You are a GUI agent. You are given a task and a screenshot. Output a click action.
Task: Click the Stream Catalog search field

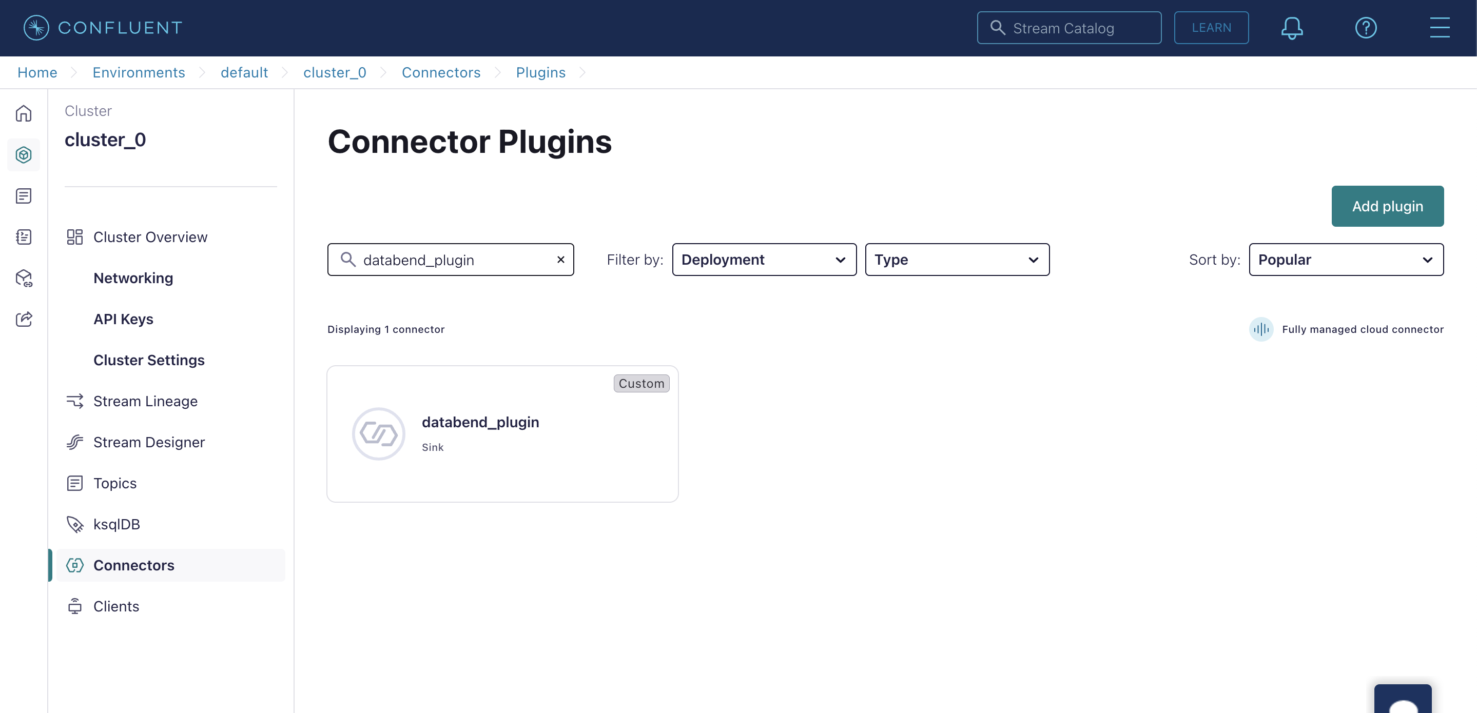pyautogui.click(x=1069, y=28)
